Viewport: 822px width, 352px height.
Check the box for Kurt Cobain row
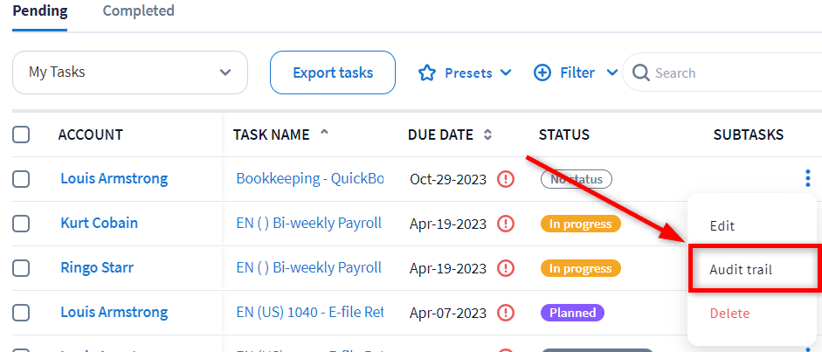pyautogui.click(x=21, y=224)
